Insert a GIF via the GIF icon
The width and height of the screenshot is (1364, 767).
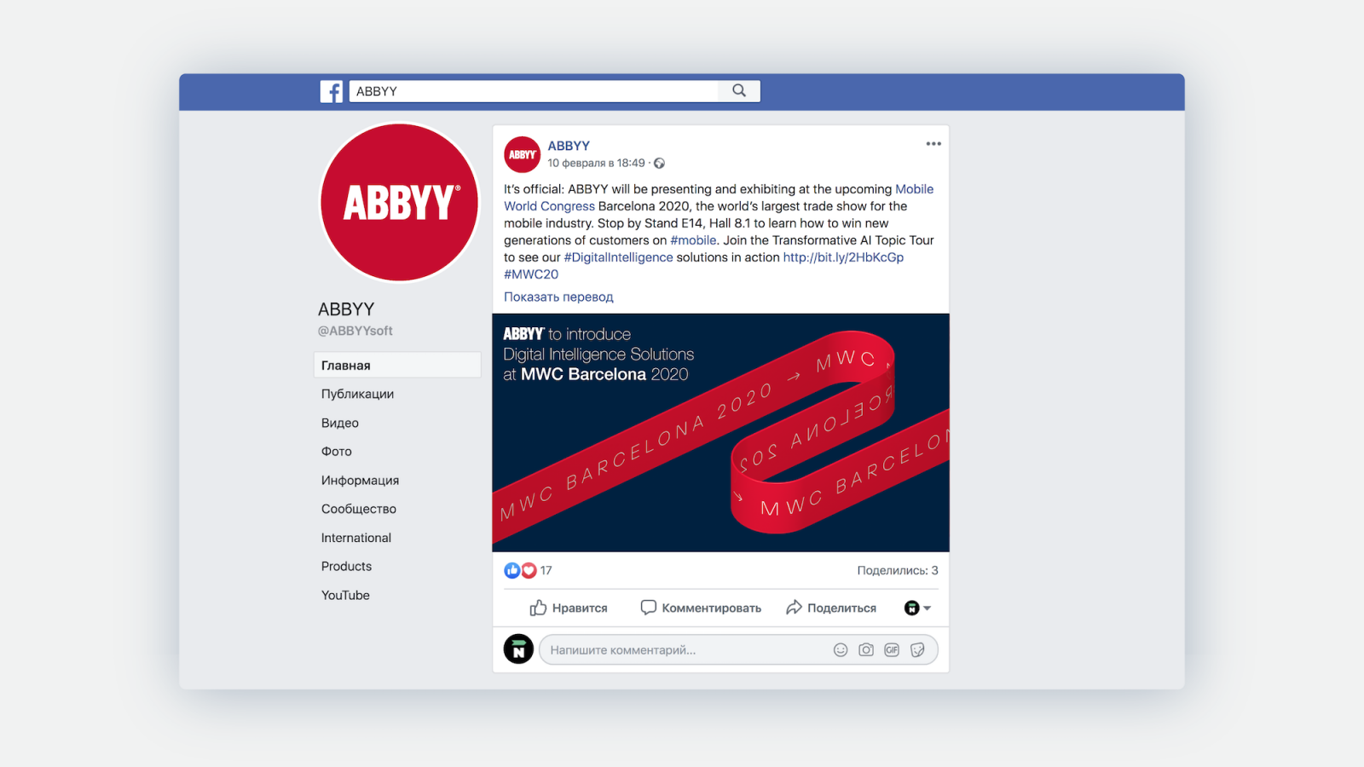(x=892, y=650)
